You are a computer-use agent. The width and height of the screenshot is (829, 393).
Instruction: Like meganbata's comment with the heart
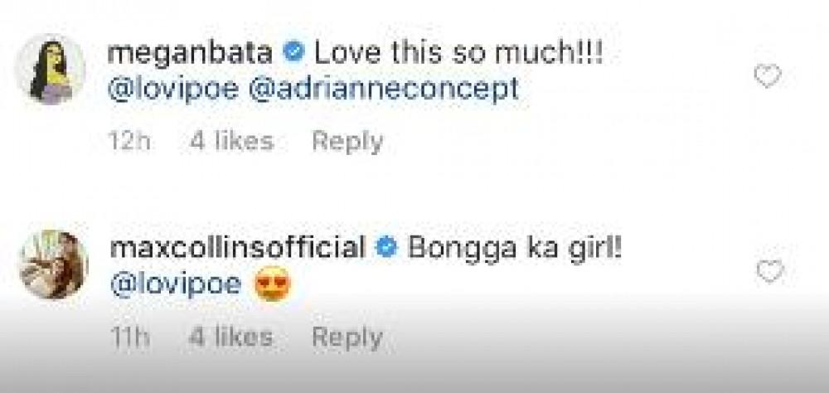point(767,77)
